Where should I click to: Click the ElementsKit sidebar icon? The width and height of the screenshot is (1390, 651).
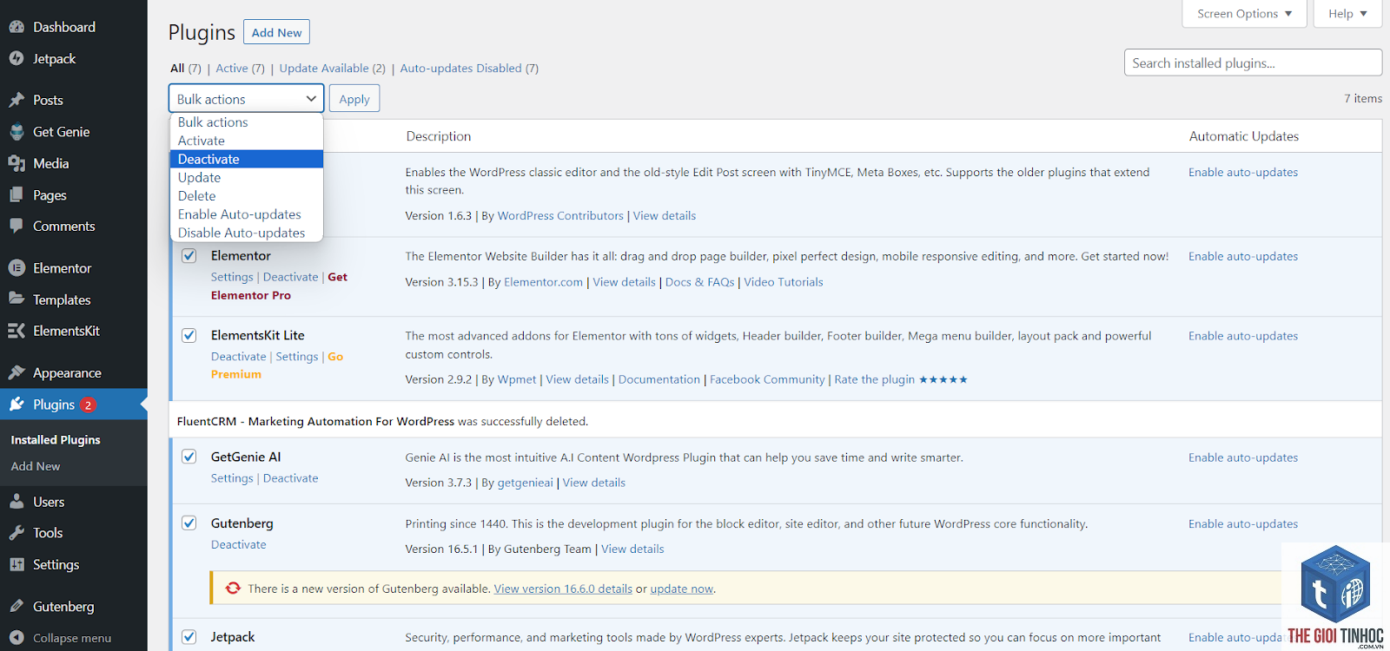[17, 331]
